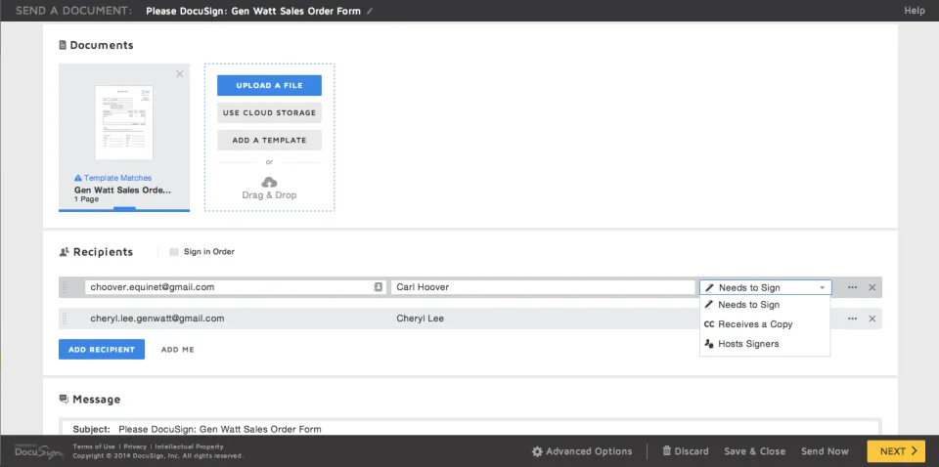This screenshot has width=939, height=467.
Task: Open the Terms of Use link
Action: (94, 446)
